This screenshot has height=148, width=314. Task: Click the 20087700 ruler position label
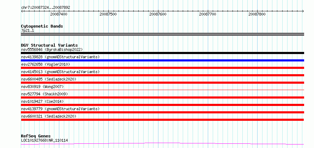pyautogui.click(x=208, y=14)
